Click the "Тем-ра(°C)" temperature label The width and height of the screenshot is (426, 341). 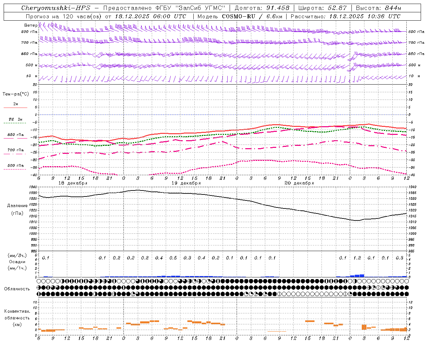tap(16, 94)
